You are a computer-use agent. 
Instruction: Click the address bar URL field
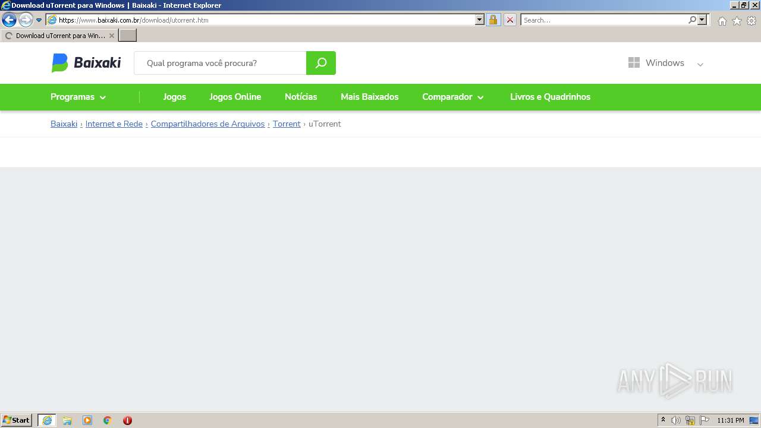pyautogui.click(x=260, y=20)
